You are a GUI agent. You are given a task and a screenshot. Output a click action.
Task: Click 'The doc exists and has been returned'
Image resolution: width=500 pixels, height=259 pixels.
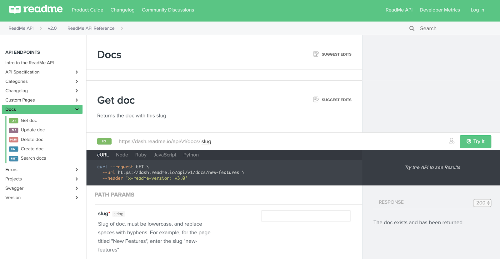(418, 222)
